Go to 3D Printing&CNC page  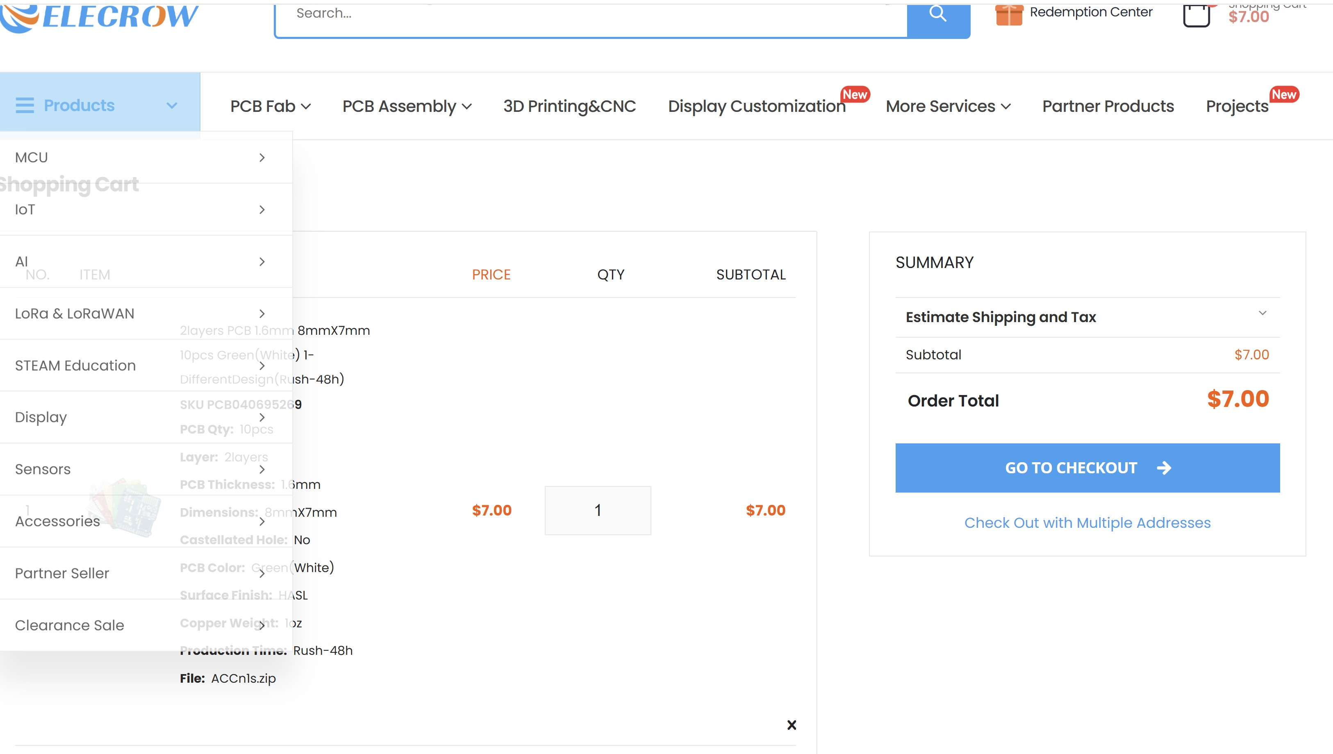click(569, 106)
